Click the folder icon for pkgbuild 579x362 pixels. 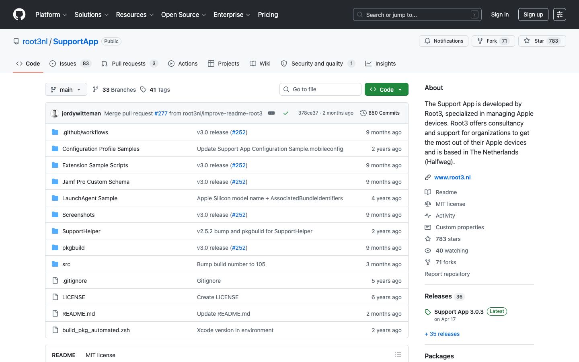55,248
